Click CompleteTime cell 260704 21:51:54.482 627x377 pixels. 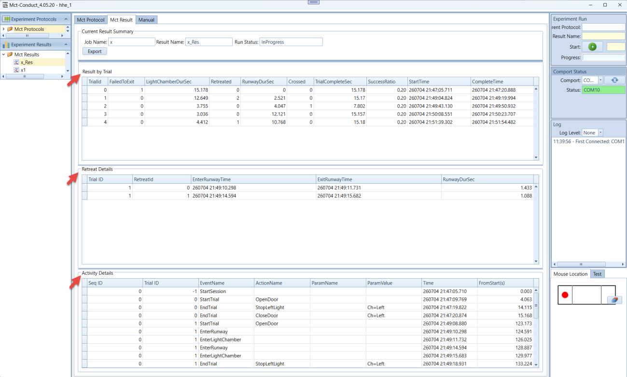click(502, 122)
